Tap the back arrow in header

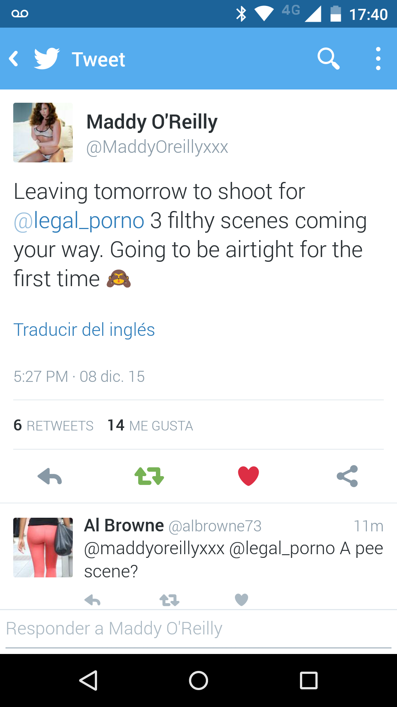(x=14, y=59)
